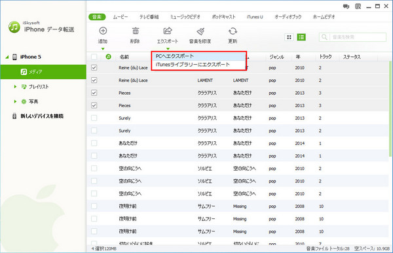Check the first 空の向こうへ row checkbox
Viewport: 393px width, 253px height.
click(94, 168)
